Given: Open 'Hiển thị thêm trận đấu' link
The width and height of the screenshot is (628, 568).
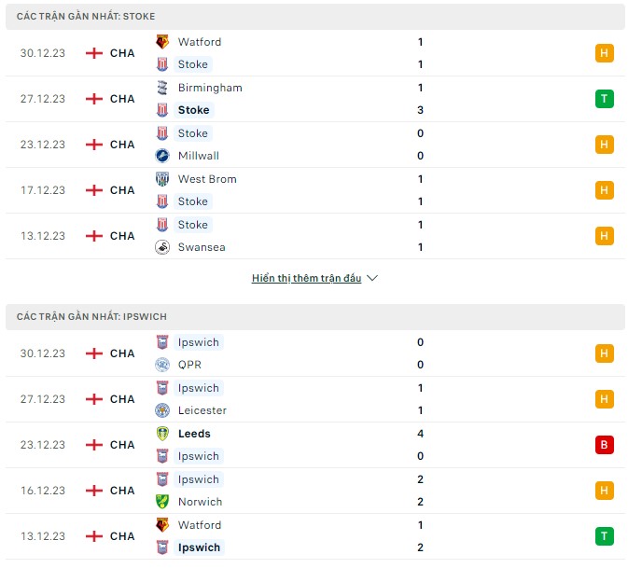Looking at the screenshot, I should tap(306, 278).
